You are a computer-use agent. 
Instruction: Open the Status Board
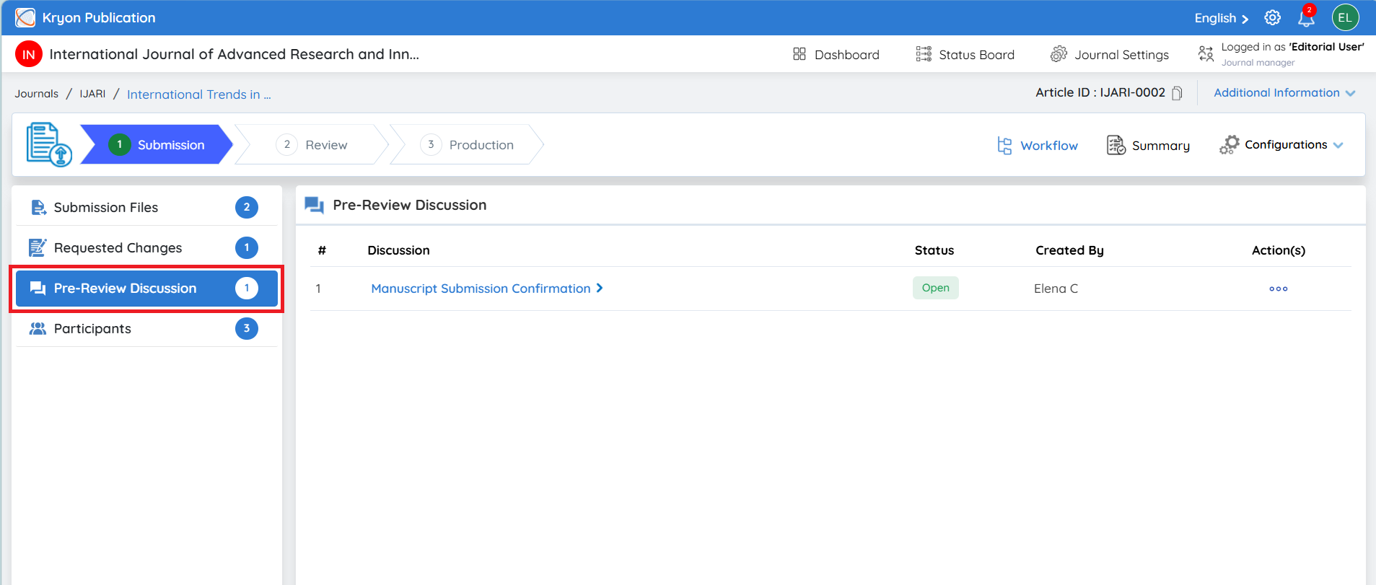pos(965,55)
